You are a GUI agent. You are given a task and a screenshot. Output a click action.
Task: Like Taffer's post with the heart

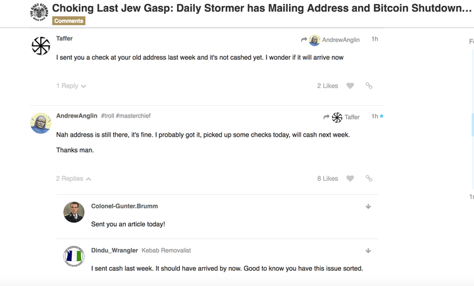[x=350, y=85]
